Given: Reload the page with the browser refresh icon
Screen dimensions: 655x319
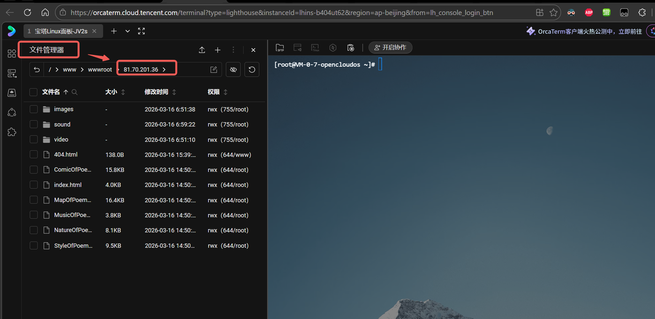Looking at the screenshot, I should (x=27, y=12).
